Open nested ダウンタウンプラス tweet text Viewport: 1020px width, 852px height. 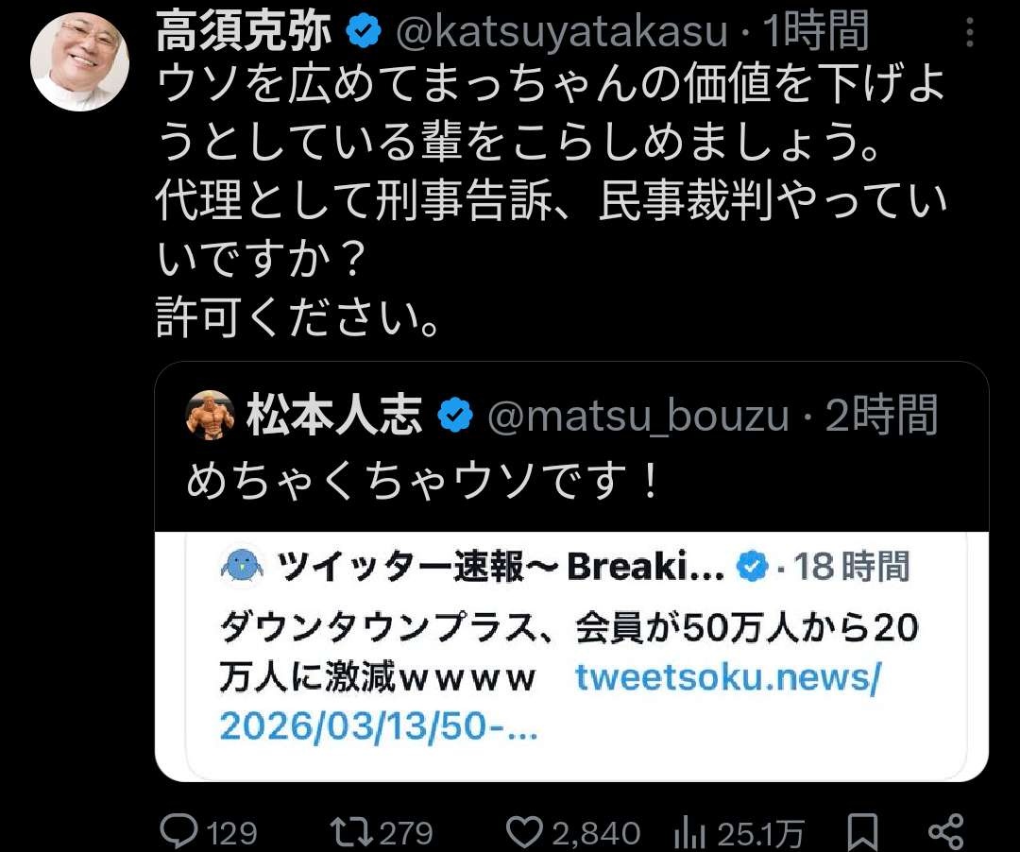[569, 653]
